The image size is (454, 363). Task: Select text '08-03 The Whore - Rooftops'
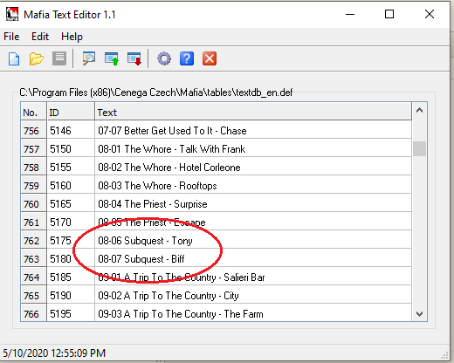click(157, 186)
